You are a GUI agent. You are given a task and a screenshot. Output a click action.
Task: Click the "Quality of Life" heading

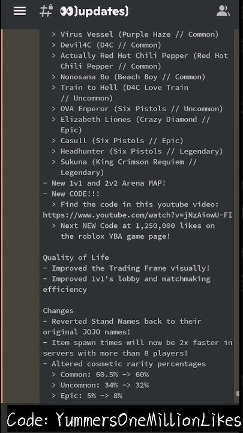click(x=76, y=257)
